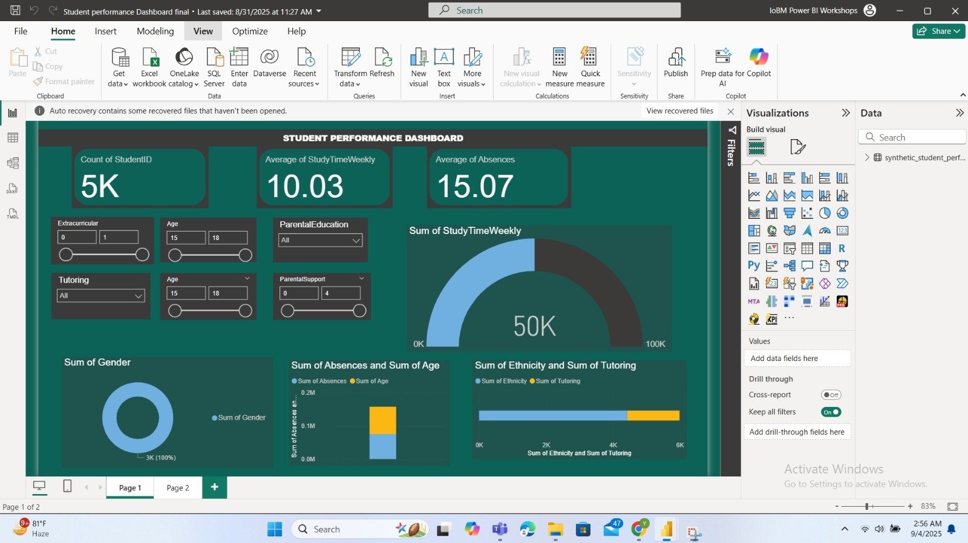Open the ParentalEducation dropdown slicer
The height and width of the screenshot is (543, 968).
point(320,240)
